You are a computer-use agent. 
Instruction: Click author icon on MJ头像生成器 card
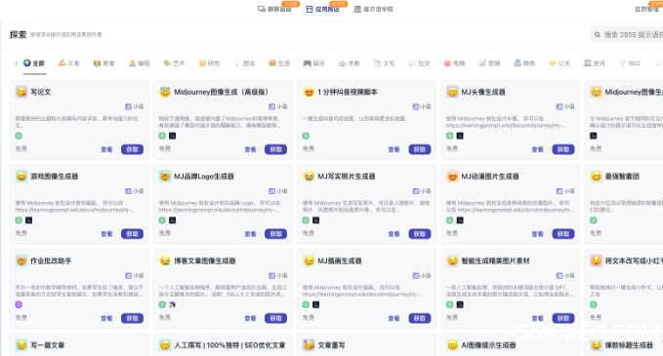click(559, 106)
